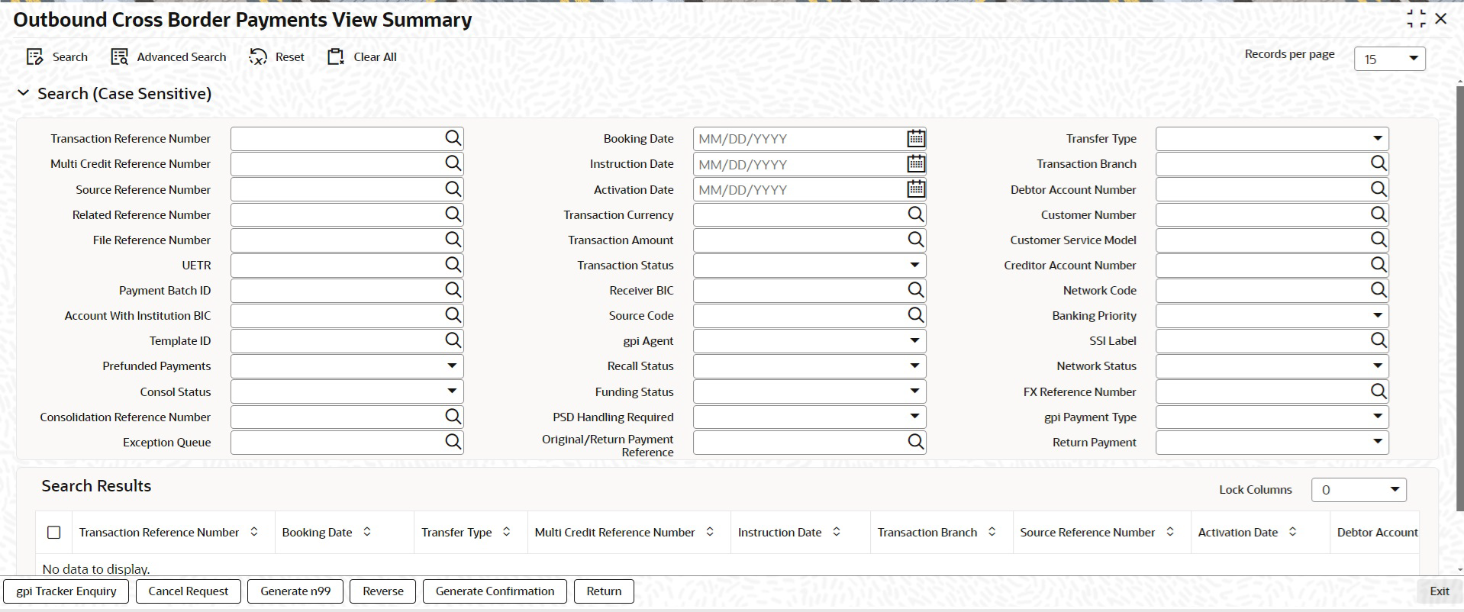Sort results by Activation Date column
Viewport: 1464px width, 612px height.
point(1293,532)
